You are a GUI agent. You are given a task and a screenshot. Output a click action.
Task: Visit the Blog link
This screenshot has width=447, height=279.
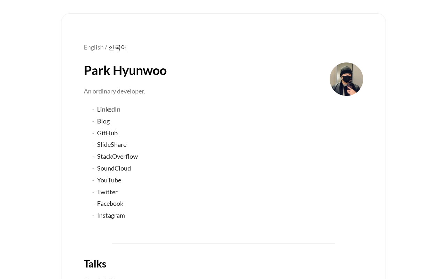pos(103,121)
